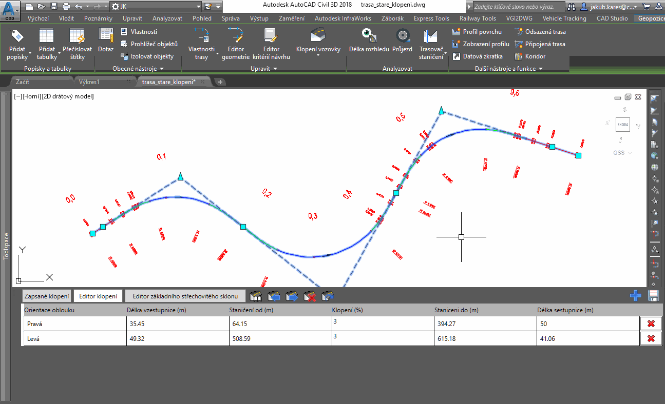Viewport: 665px width, 404px height.
Task: Open Editor základního střechovitého sklonu
Action: 186,296
